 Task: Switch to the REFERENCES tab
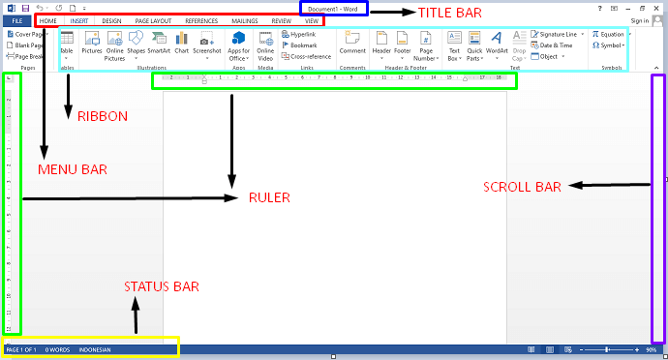[201, 20]
